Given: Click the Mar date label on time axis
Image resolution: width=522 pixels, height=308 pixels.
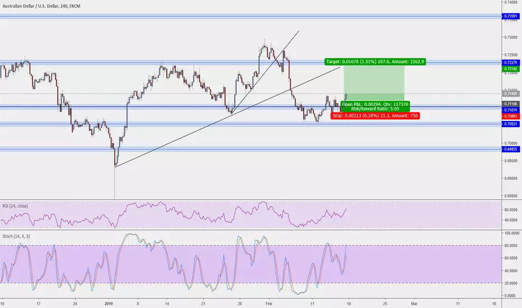Looking at the screenshot, I should pos(414,304).
